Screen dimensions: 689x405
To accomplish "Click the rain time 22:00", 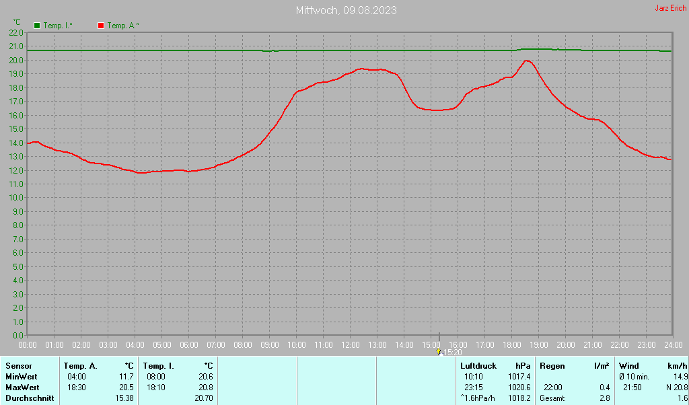I will (x=553, y=388).
